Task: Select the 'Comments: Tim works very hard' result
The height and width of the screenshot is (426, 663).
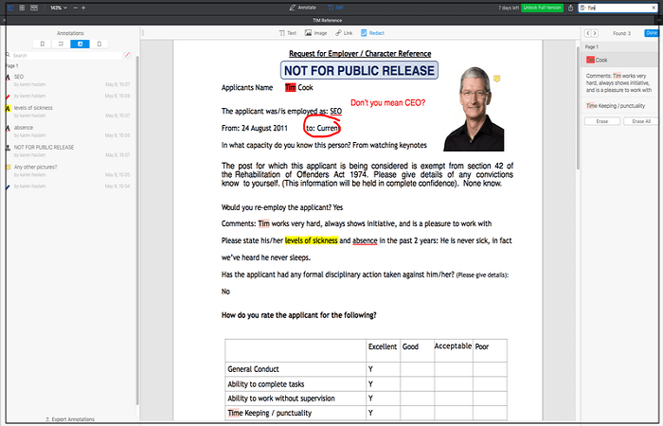Action: click(x=619, y=83)
